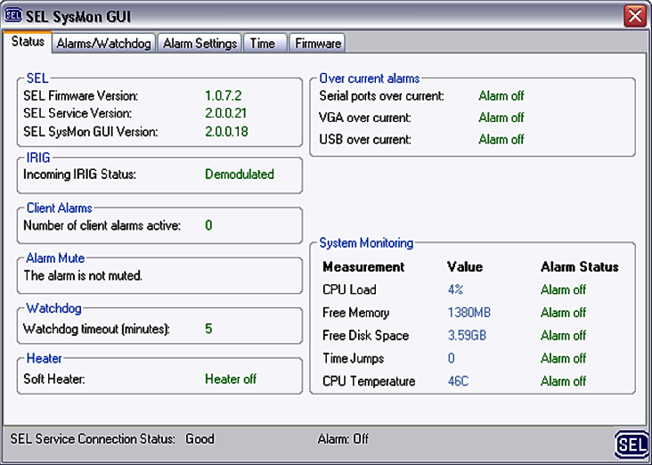The width and height of the screenshot is (652, 465).
Task: Click Free Disk Space row 'Alarm off'
Action: (x=564, y=335)
